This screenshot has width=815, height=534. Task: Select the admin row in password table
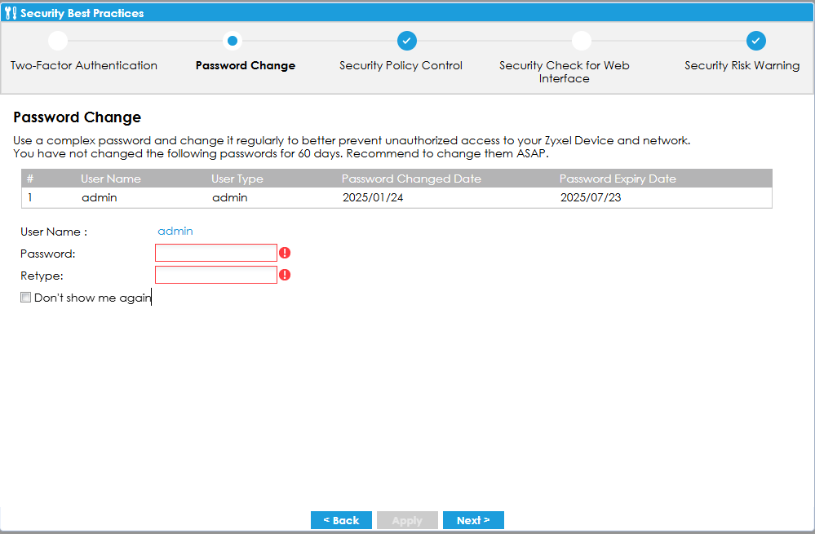[396, 198]
